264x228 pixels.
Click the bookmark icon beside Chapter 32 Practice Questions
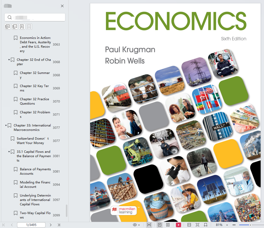pyautogui.click(x=16, y=99)
